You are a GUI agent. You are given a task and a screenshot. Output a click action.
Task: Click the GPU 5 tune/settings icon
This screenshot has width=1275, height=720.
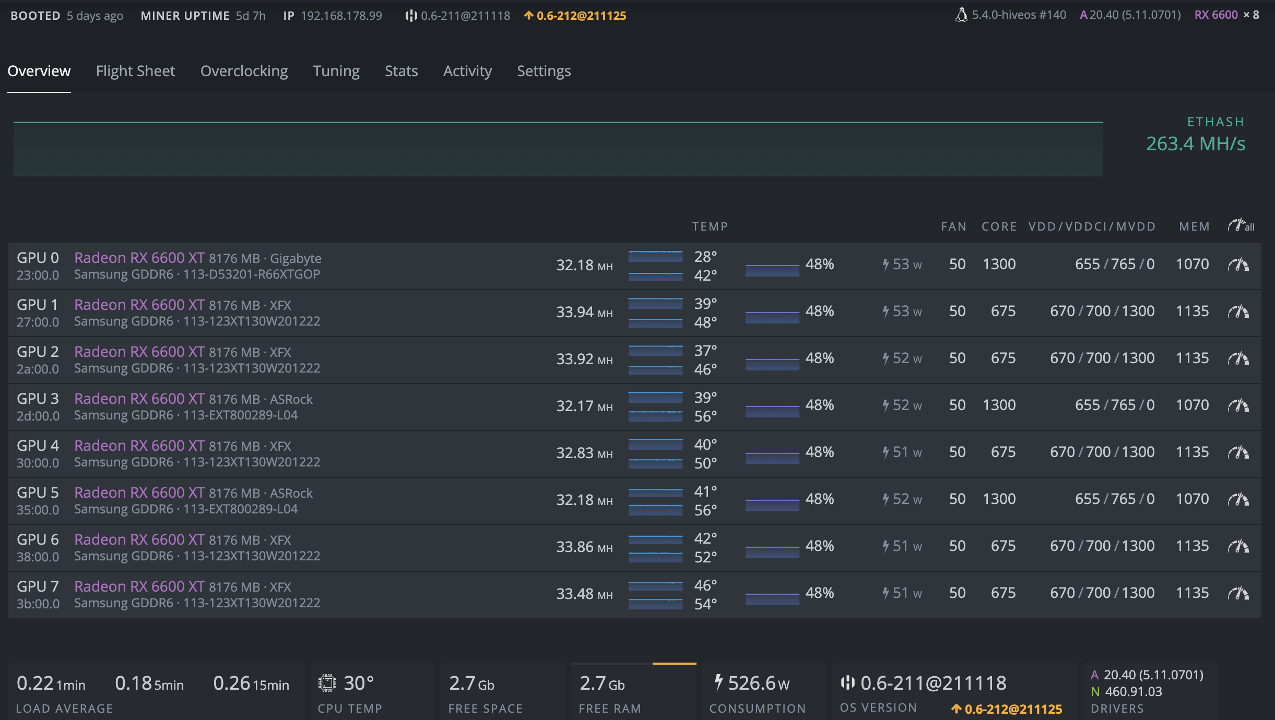1239,499
